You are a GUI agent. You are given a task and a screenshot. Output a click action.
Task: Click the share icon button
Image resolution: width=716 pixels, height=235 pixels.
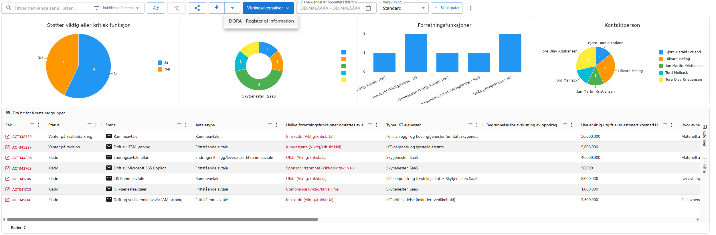pyautogui.click(x=197, y=8)
